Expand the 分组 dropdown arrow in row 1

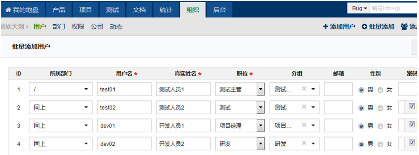click(x=313, y=89)
